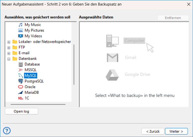Click the horizontal scrollbar below the tree
Viewport: 193px width, 137px height.
tap(38, 104)
